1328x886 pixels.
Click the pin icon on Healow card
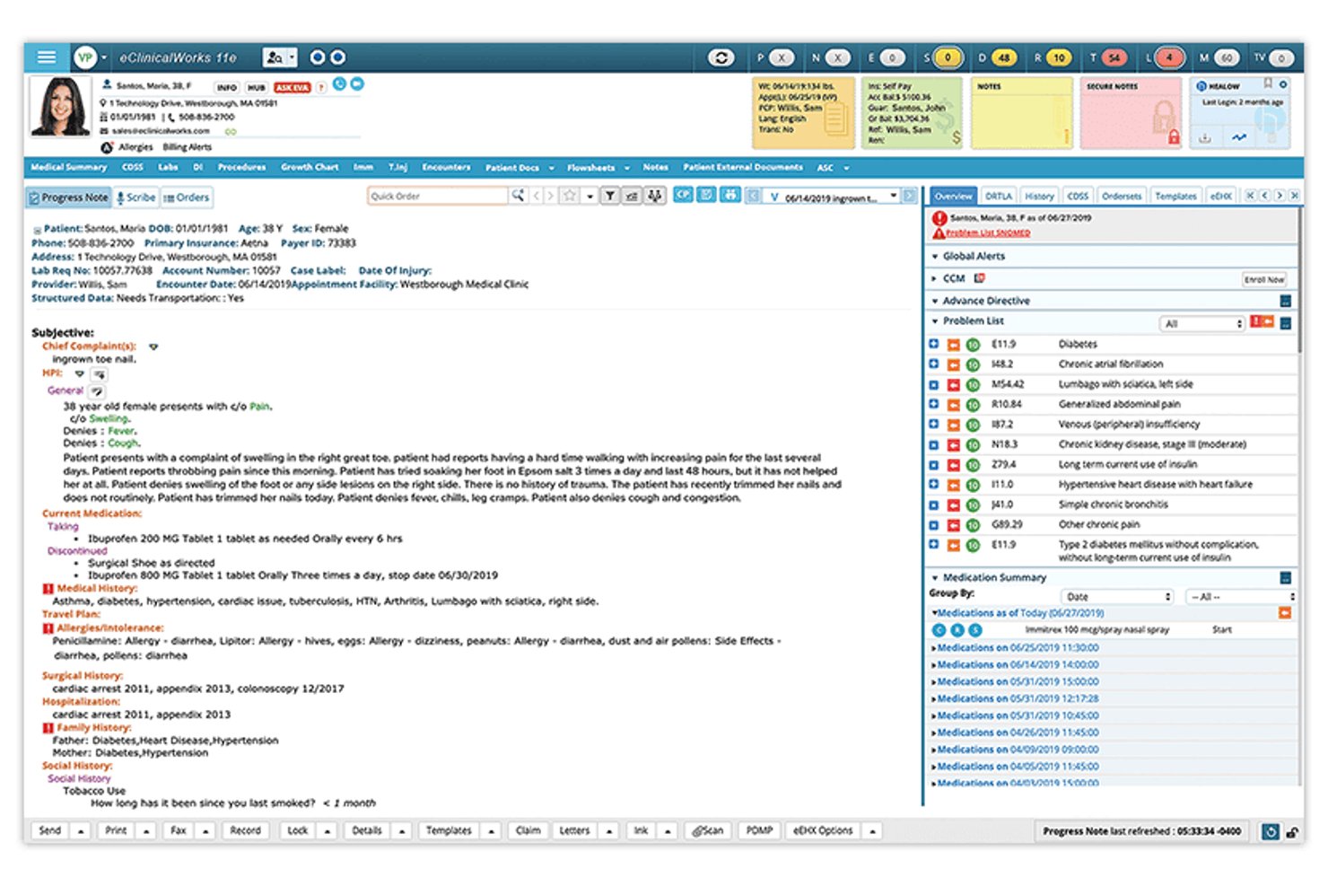click(1268, 83)
